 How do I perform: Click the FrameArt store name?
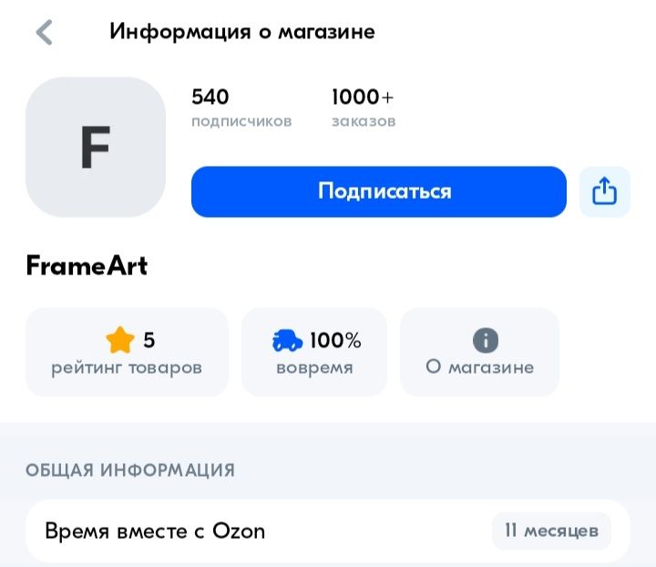(87, 266)
